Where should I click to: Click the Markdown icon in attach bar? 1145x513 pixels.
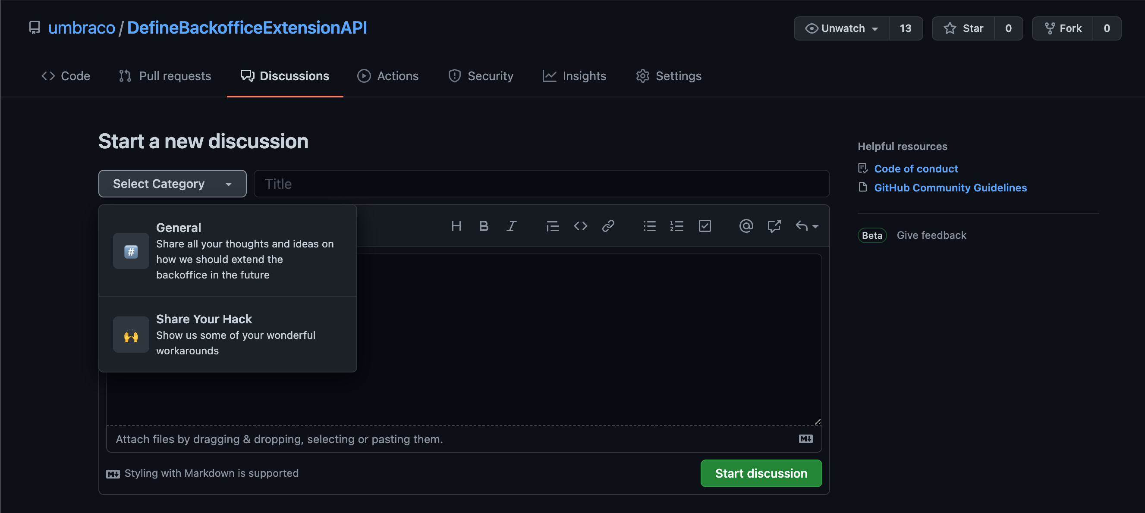[805, 439]
